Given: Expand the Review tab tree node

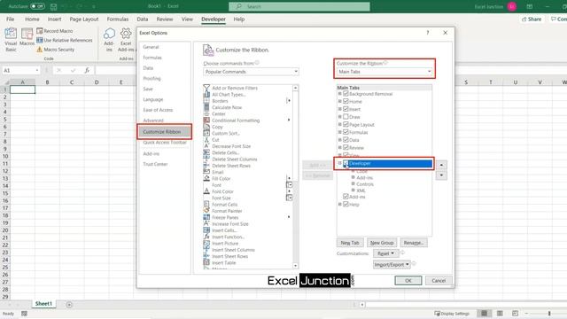Looking at the screenshot, I should click(x=340, y=148).
